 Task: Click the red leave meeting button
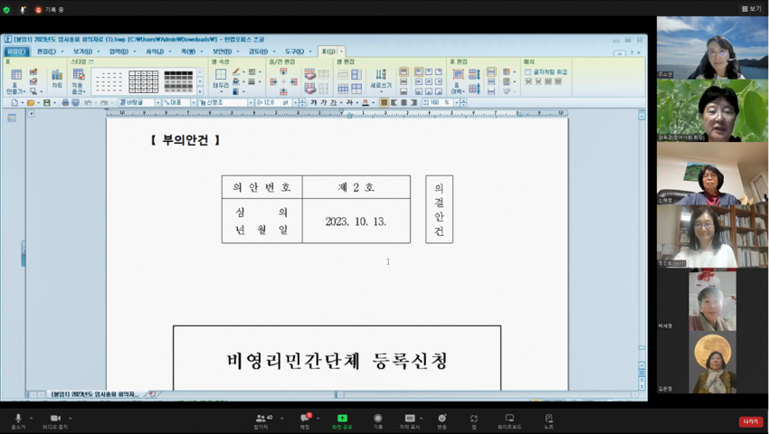pyautogui.click(x=750, y=421)
